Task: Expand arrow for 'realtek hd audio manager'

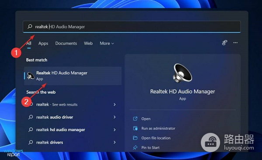Action: click(114, 130)
